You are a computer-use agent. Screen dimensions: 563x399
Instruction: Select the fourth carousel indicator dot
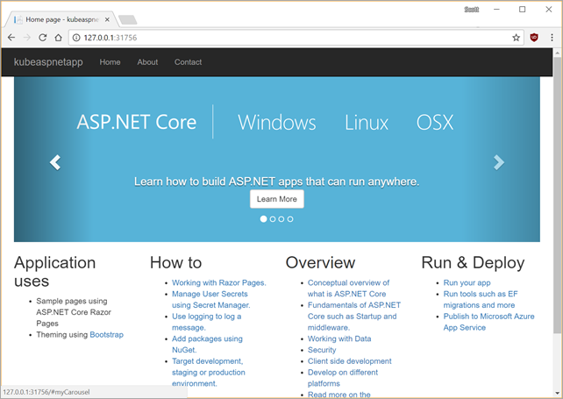pyautogui.click(x=290, y=218)
